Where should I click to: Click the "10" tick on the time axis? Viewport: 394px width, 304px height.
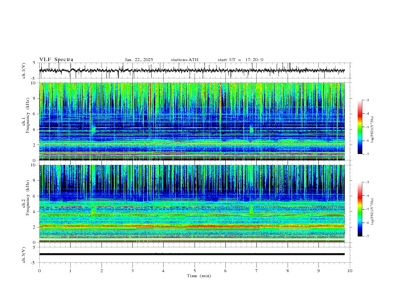(350, 271)
